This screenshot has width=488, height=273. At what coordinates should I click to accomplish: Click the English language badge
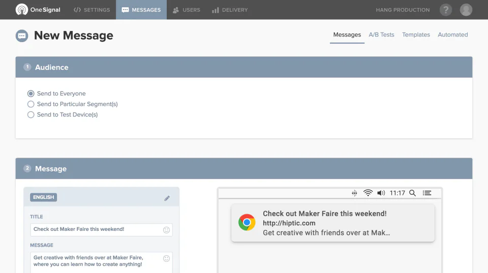tap(43, 197)
